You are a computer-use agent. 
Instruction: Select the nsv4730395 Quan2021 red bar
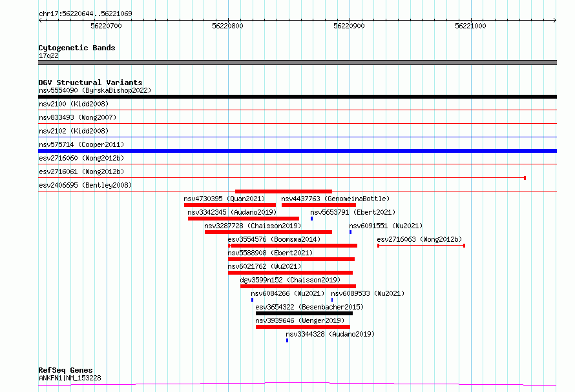[230, 205]
